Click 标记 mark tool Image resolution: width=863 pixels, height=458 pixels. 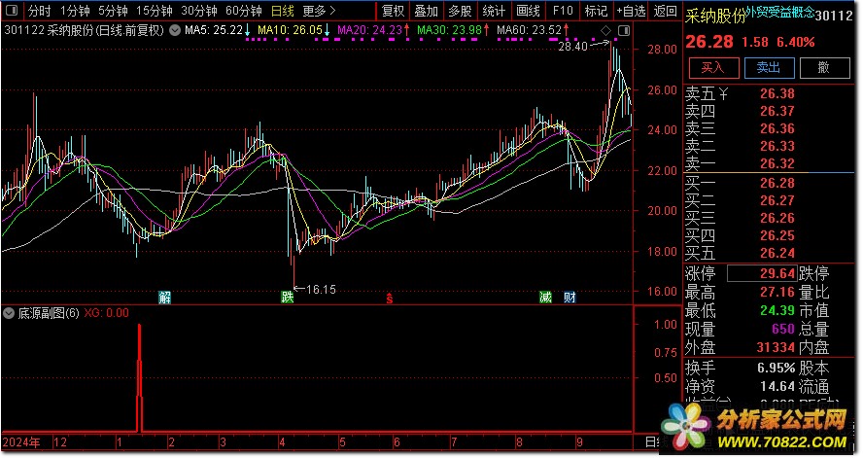pyautogui.click(x=596, y=11)
